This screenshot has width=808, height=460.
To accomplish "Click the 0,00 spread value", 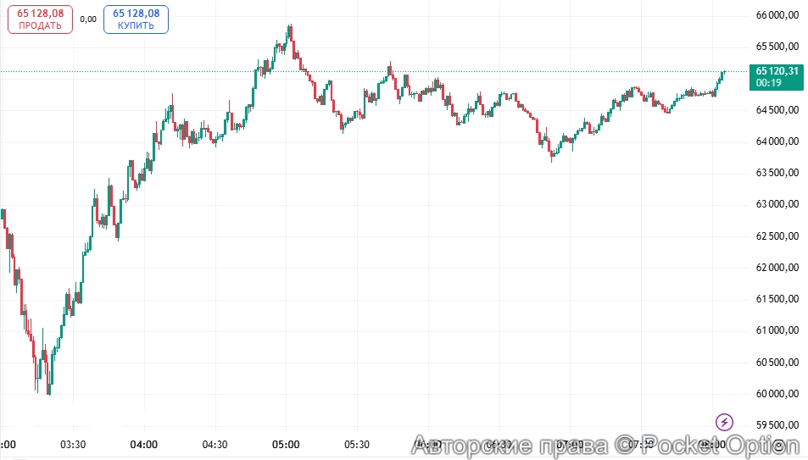I will [x=87, y=18].
